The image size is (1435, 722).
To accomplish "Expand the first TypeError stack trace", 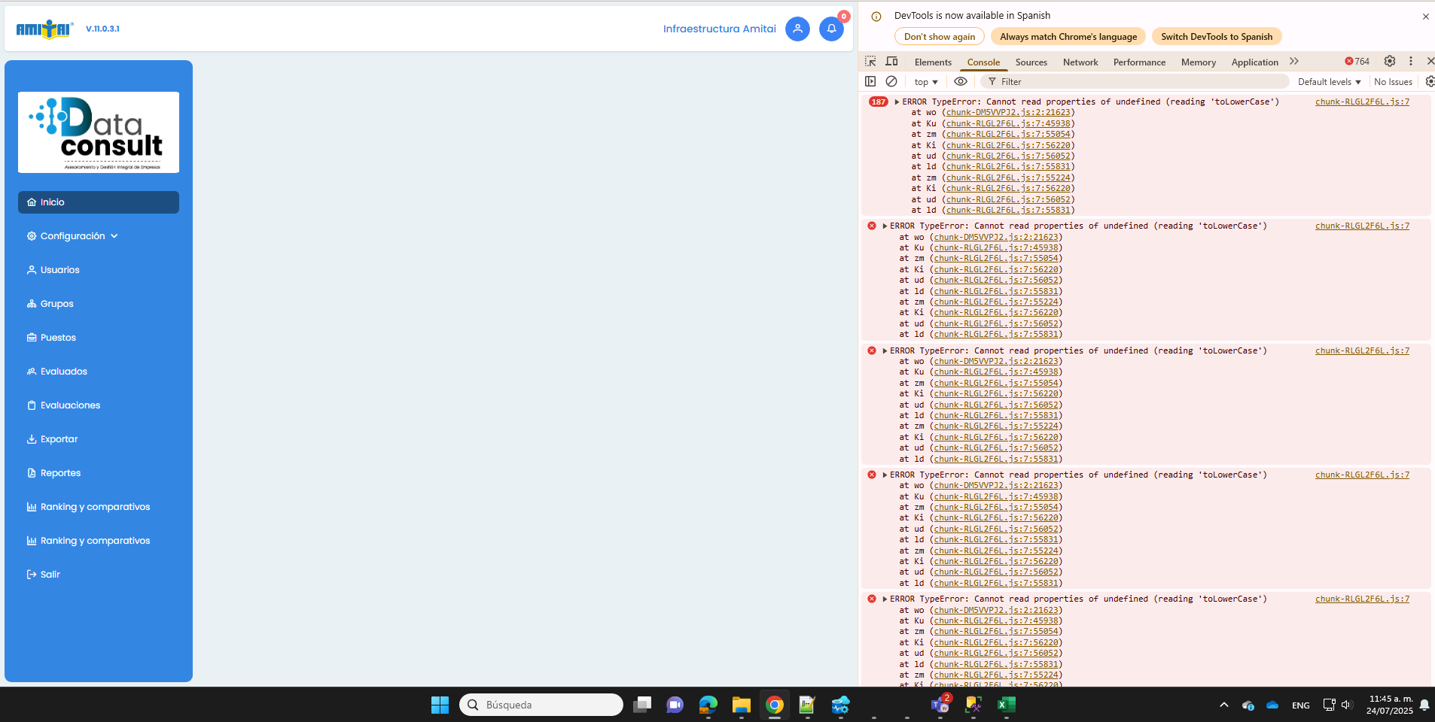I will [x=897, y=102].
